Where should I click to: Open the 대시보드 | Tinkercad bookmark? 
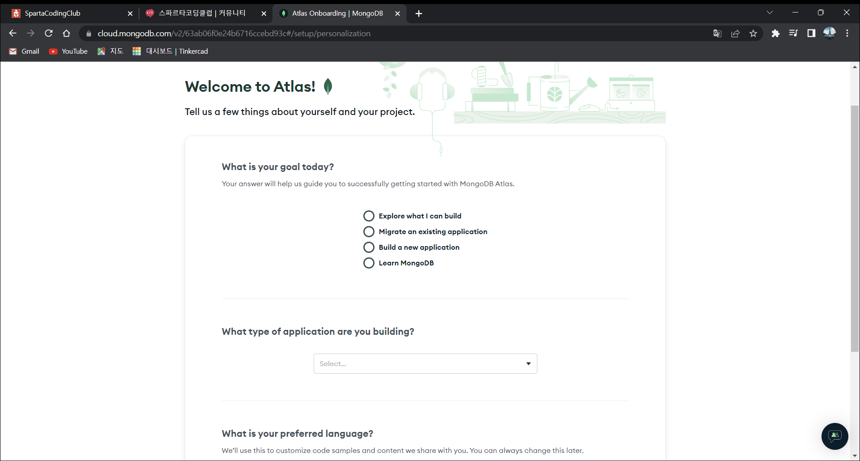170,51
